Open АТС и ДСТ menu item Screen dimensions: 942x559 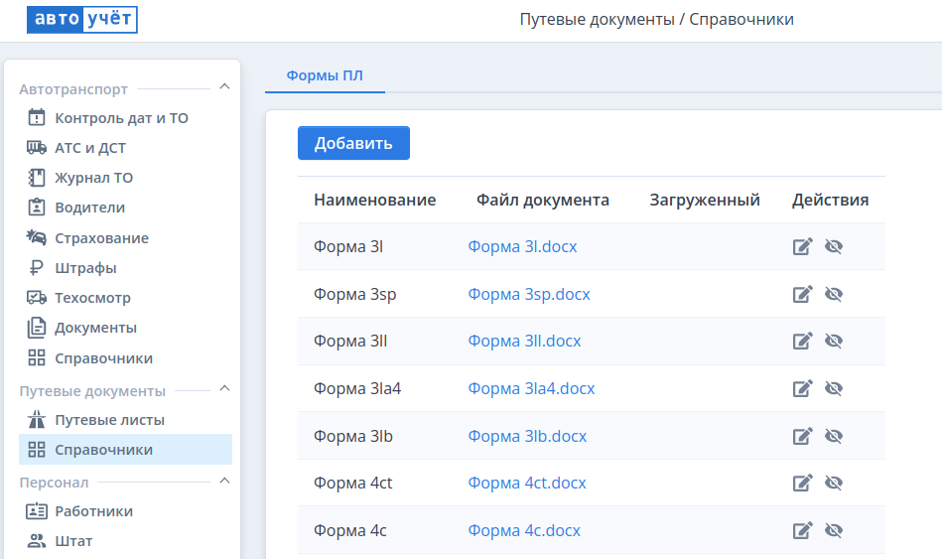click(90, 148)
